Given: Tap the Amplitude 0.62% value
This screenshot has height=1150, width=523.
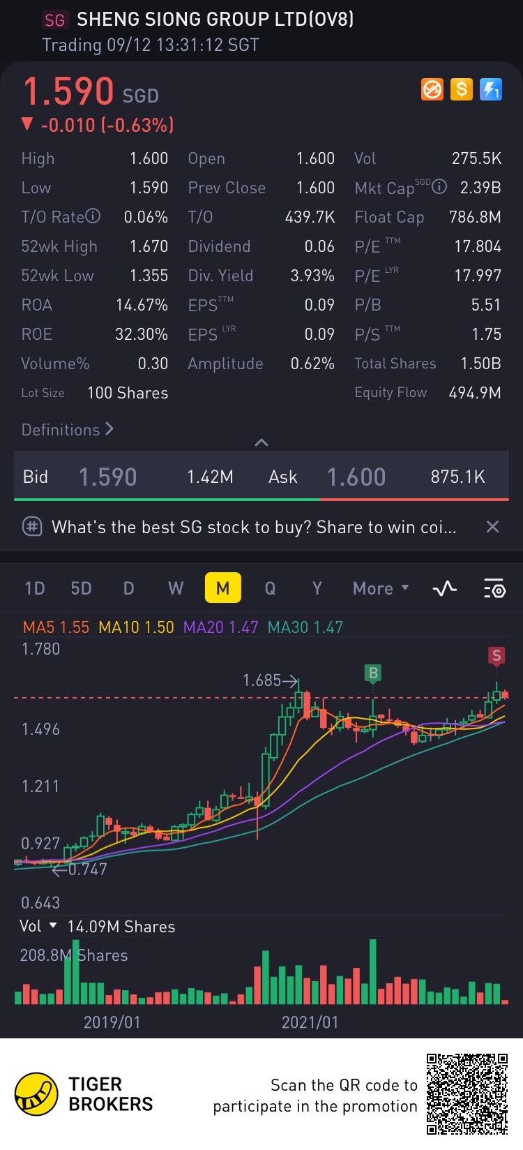Looking at the screenshot, I should point(312,364).
